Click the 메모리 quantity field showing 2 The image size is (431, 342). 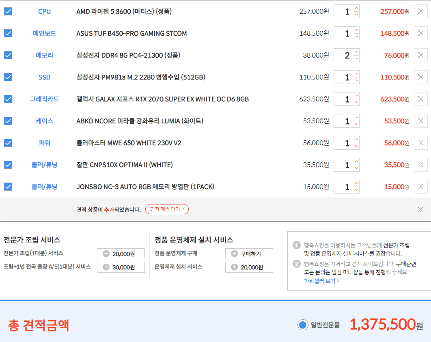pos(344,55)
